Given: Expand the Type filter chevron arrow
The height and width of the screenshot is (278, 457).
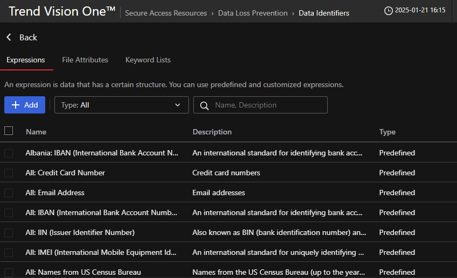Looking at the screenshot, I should [x=178, y=105].
